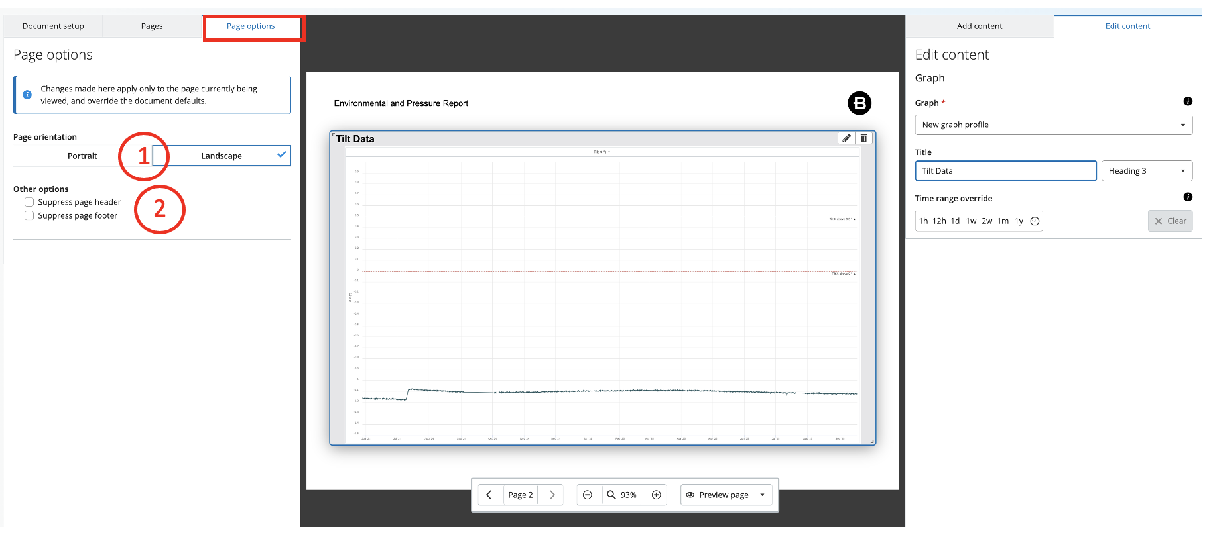
Task: Set time range override to 1m
Action: pyautogui.click(x=1003, y=221)
